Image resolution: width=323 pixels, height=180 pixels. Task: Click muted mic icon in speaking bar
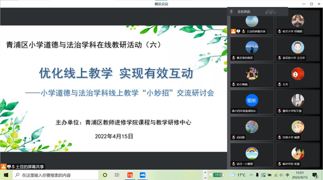point(232,11)
